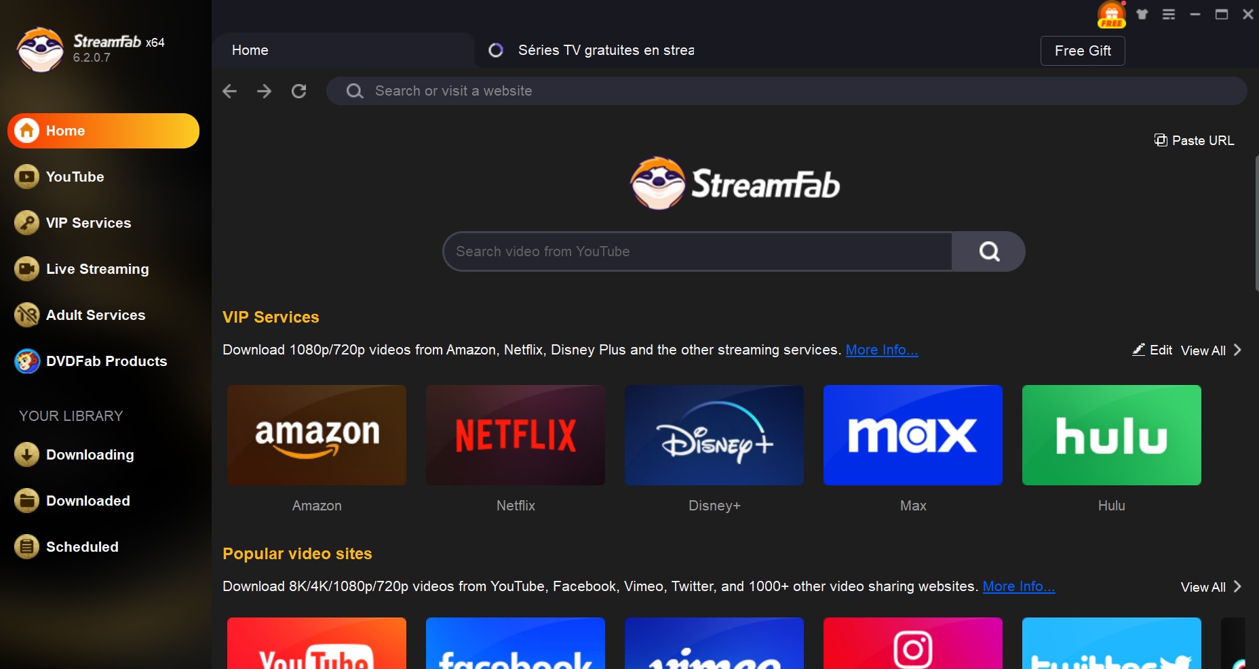
Task: Open the hamburger main menu
Action: 1169,14
